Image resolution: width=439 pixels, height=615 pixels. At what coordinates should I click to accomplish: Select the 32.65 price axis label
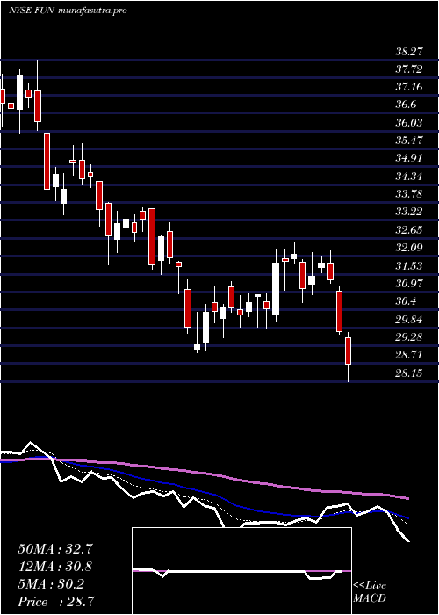tap(408, 230)
